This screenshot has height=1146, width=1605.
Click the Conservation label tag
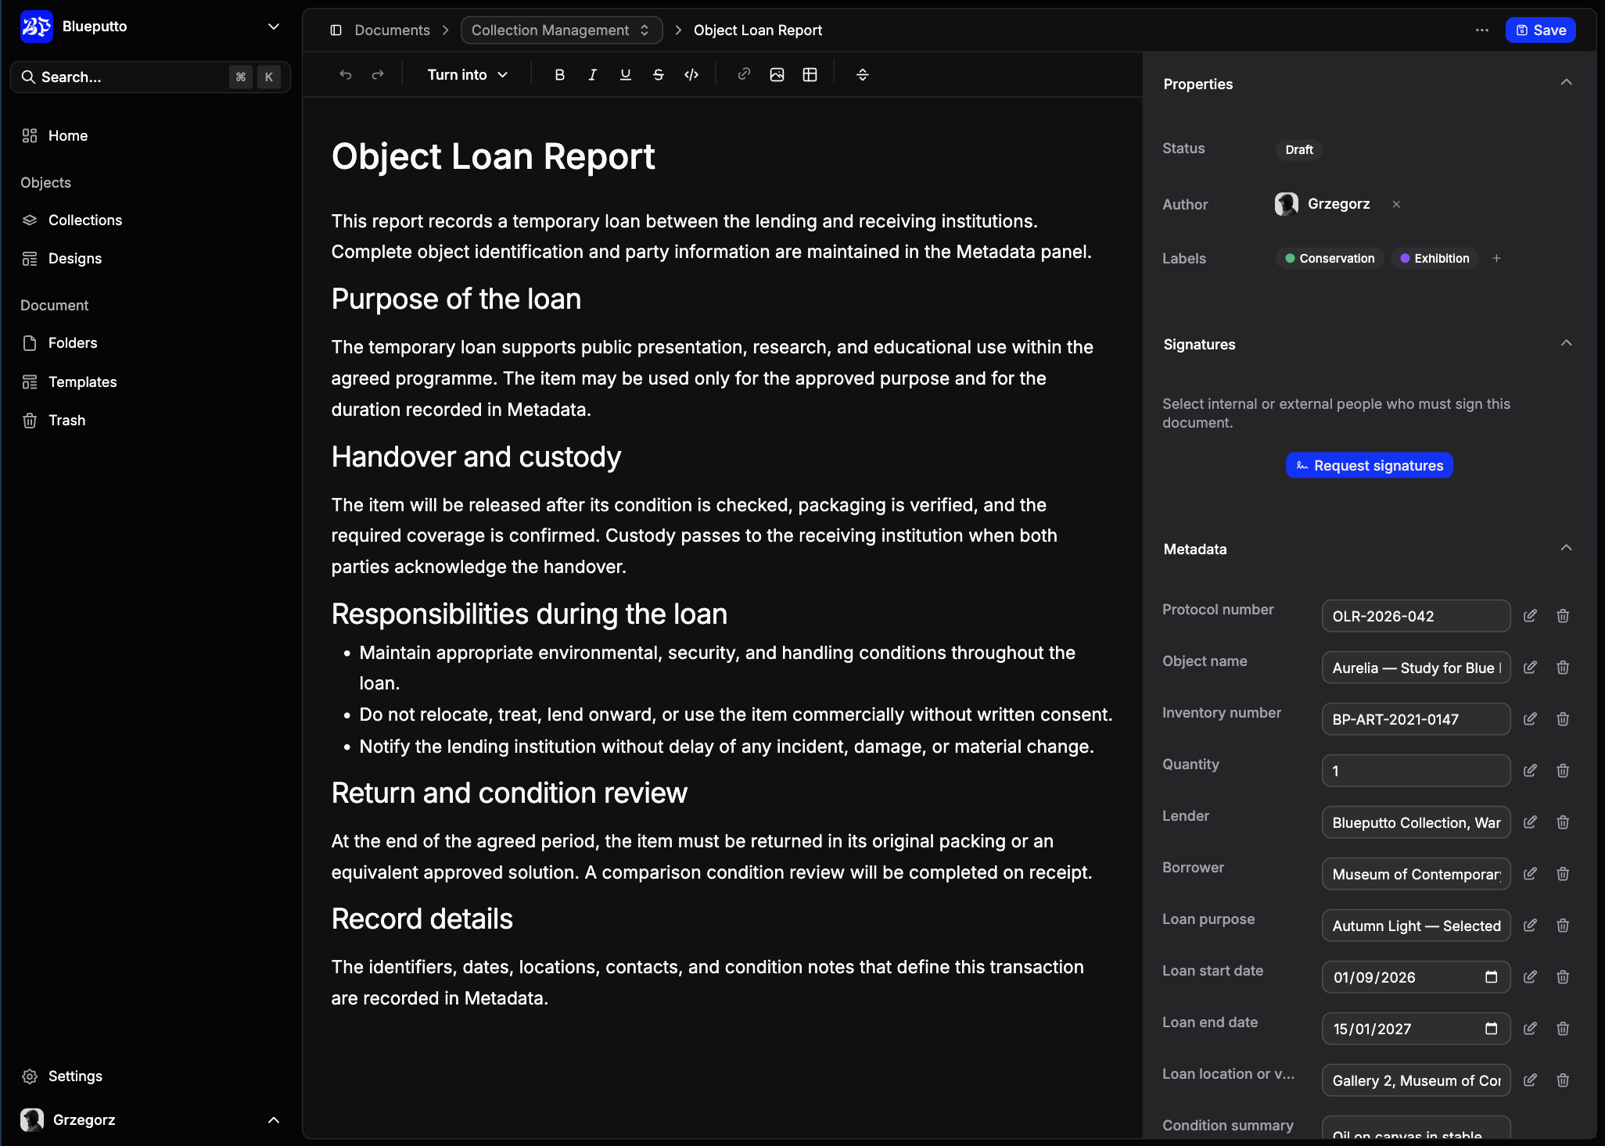click(x=1330, y=259)
